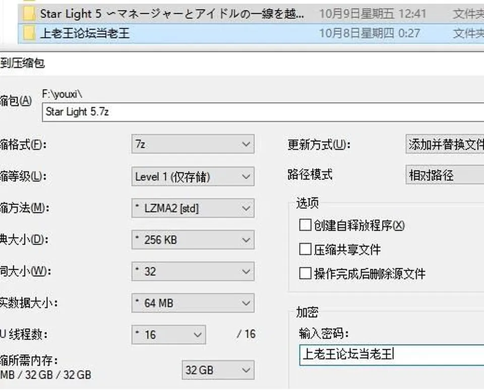Select 上老王论坛当老王 folder name
The height and width of the screenshot is (390, 484).
click(85, 33)
